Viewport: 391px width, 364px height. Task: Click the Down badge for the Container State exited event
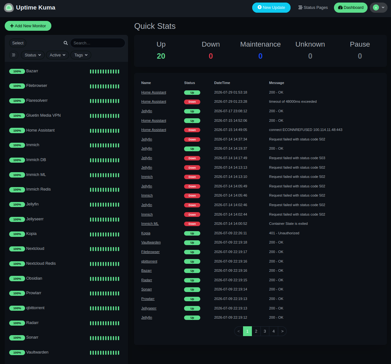[x=192, y=224]
